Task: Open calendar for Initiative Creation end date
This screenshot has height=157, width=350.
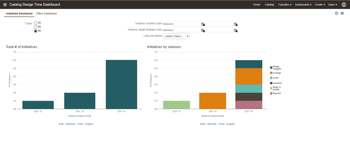Action: pyautogui.click(x=236, y=24)
